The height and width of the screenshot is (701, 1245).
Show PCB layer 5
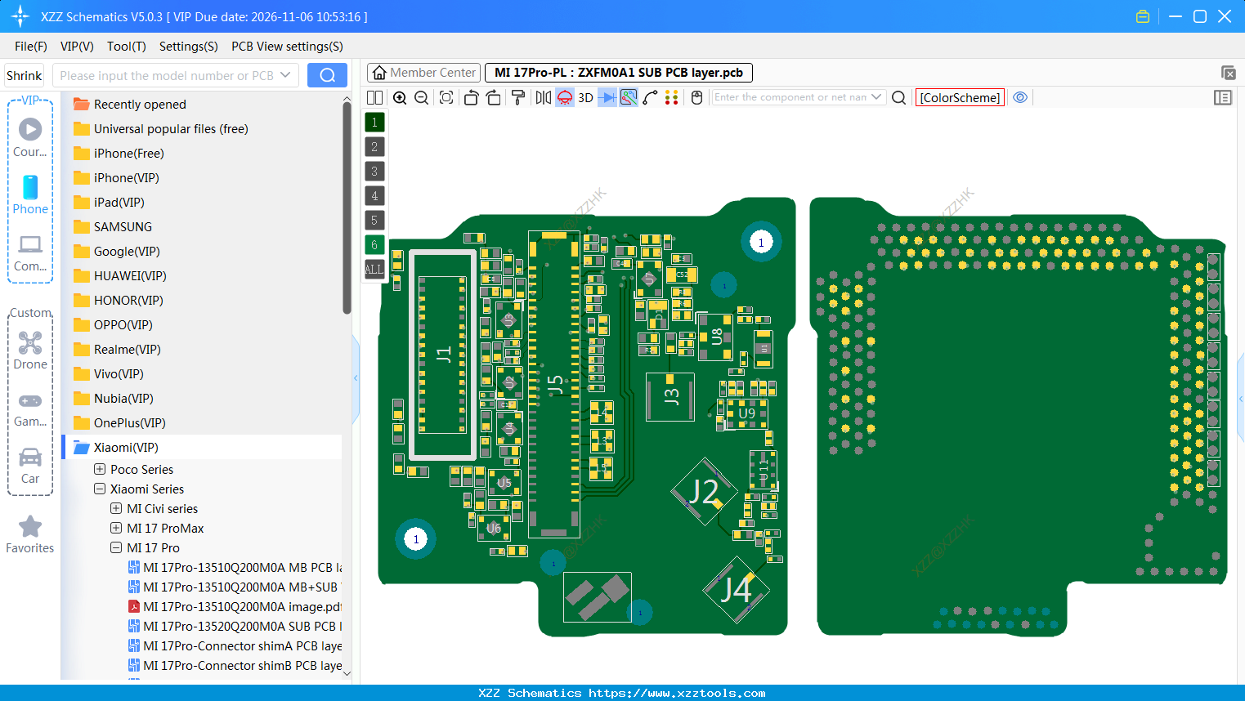[374, 221]
